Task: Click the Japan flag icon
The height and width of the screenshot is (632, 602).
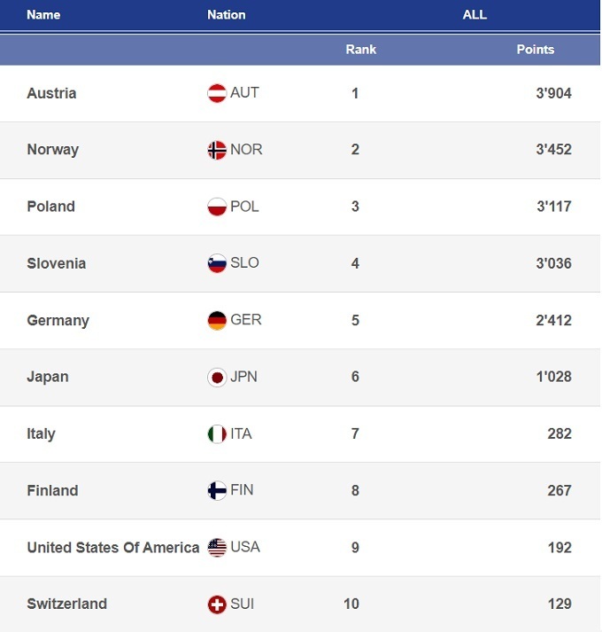Action: [217, 377]
